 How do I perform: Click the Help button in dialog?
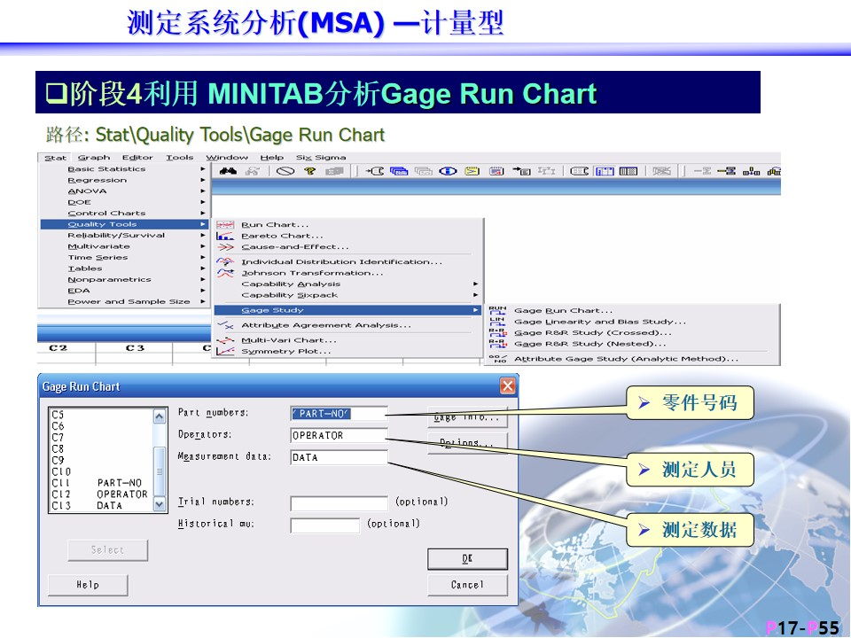[x=88, y=585]
